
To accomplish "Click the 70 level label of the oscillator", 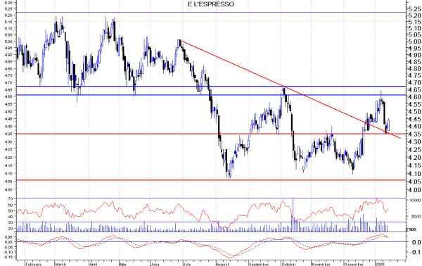I will (x=11, y=198).
